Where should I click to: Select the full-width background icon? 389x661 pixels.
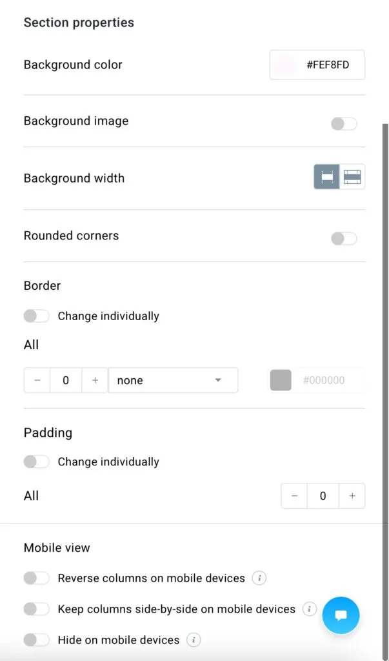[x=352, y=177]
